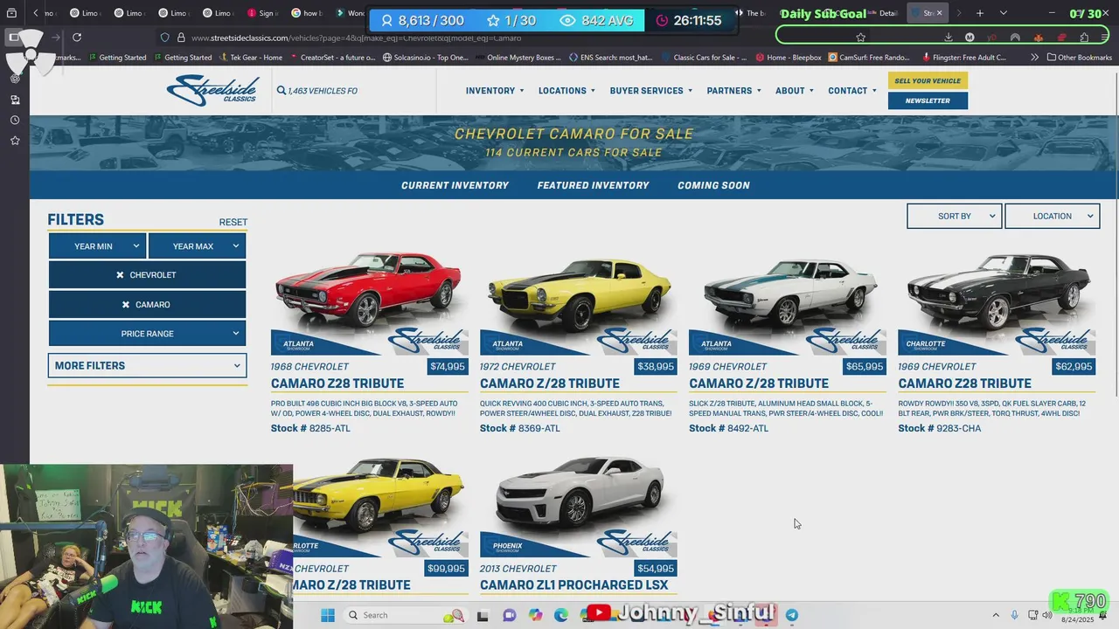The width and height of the screenshot is (1119, 629).
Task: Remove the Camaro model filter
Action: pos(125,305)
